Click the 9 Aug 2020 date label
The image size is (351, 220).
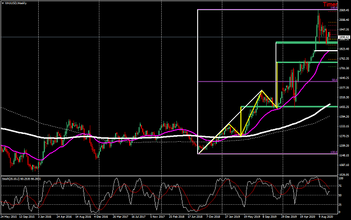point(326,217)
